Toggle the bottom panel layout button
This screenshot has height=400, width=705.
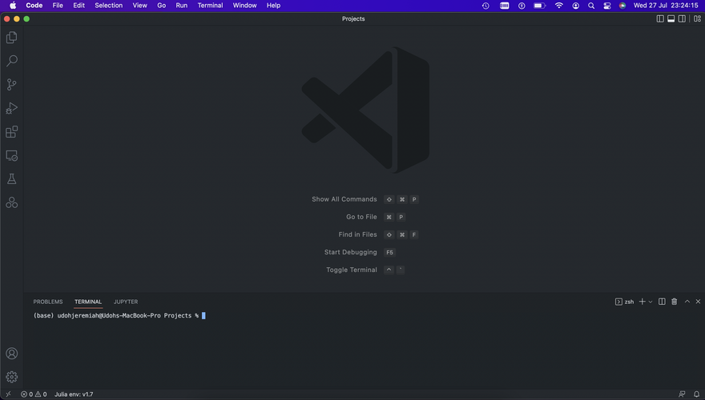[671, 18]
